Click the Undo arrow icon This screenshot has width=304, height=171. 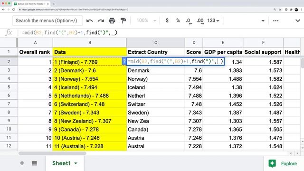tap(89, 20)
